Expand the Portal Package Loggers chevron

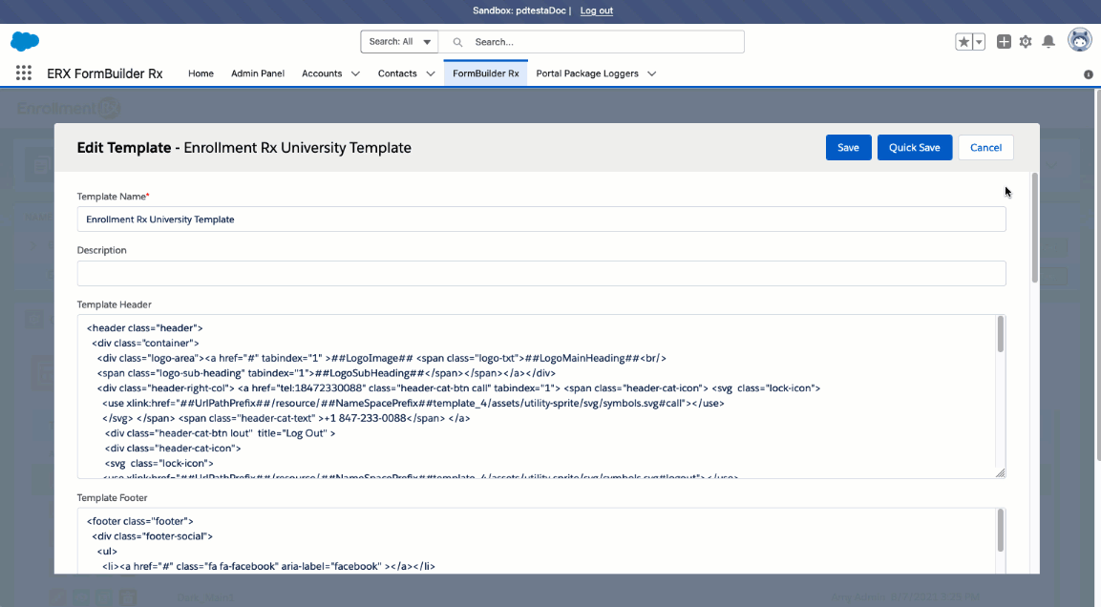coord(651,73)
